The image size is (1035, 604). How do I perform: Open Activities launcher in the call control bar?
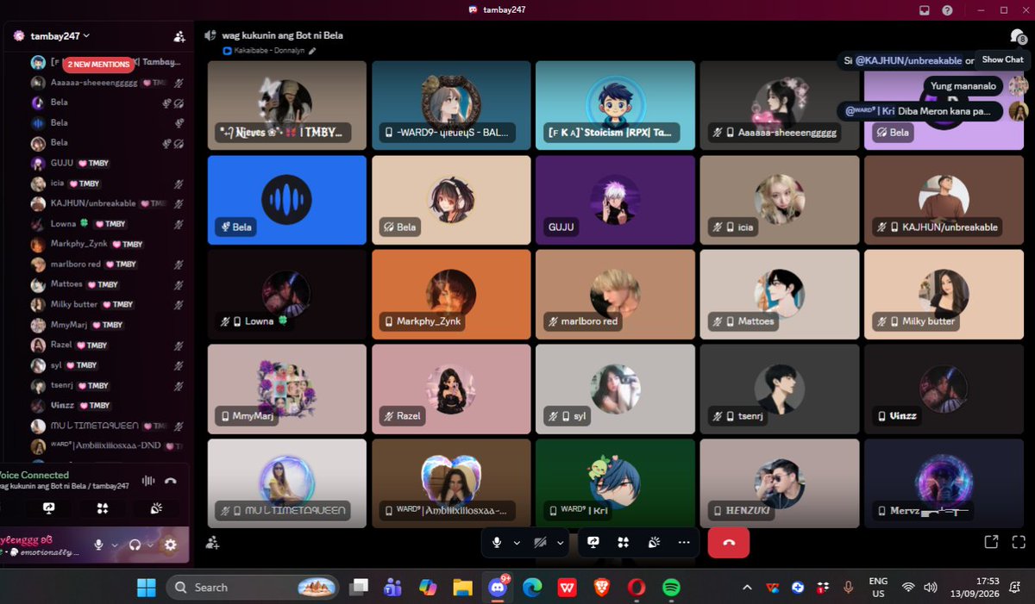point(623,542)
